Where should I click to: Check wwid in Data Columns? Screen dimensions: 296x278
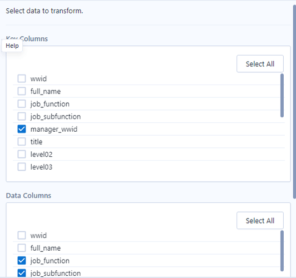(22, 235)
